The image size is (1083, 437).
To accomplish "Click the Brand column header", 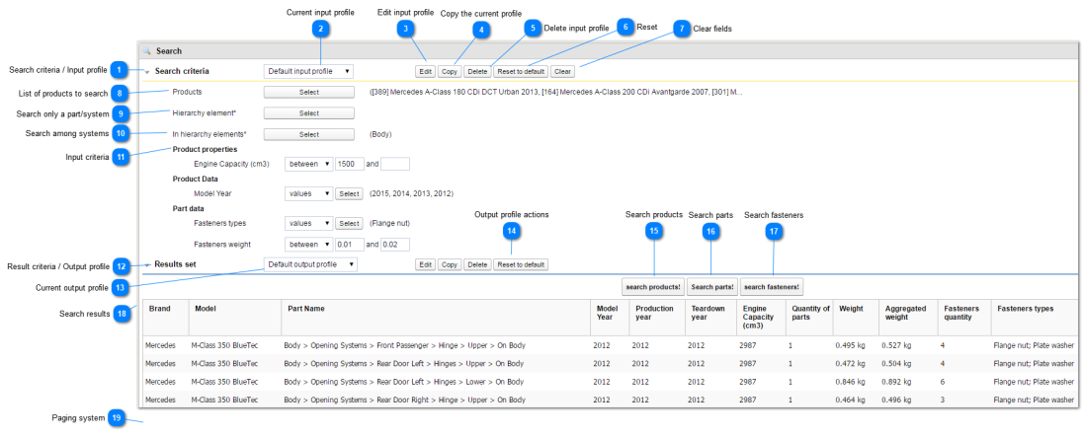I will [166, 317].
